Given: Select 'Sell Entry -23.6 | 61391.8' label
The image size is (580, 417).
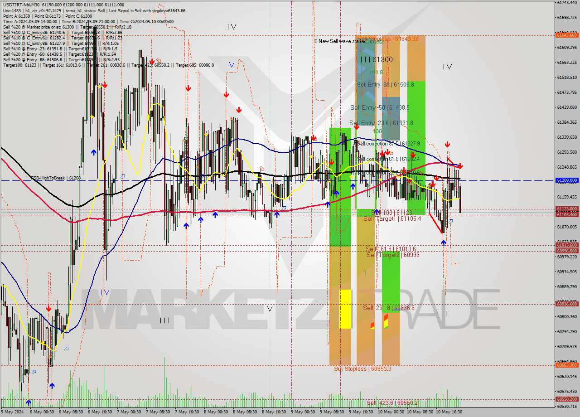Looking at the screenshot, I should 381,123.
